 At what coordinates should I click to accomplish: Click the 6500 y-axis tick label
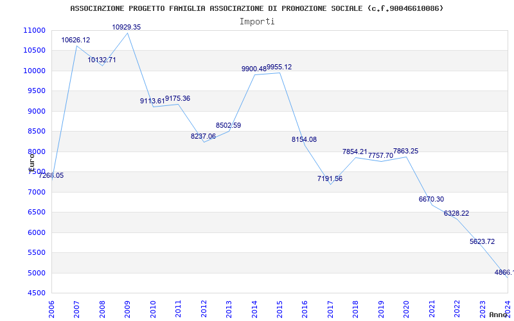coord(36,213)
